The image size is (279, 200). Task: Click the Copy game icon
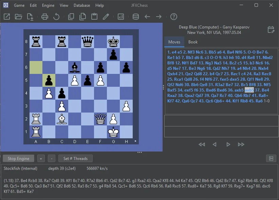[x=82, y=17]
